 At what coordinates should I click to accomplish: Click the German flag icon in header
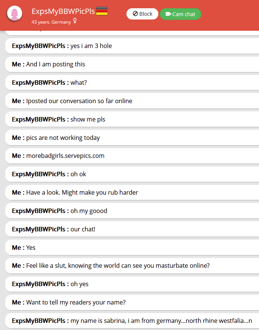tap(102, 11)
